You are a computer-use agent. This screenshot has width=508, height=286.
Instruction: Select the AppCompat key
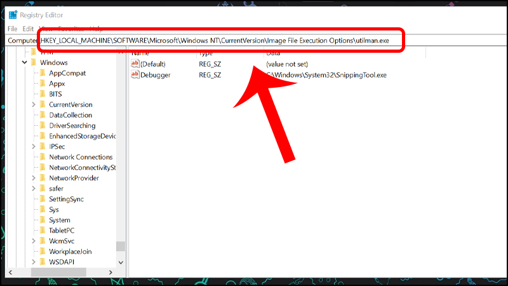tap(67, 73)
